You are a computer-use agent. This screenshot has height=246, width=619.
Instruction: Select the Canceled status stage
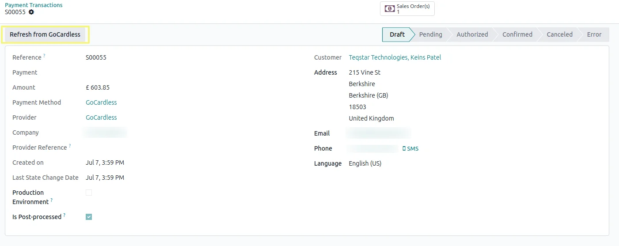click(x=559, y=34)
